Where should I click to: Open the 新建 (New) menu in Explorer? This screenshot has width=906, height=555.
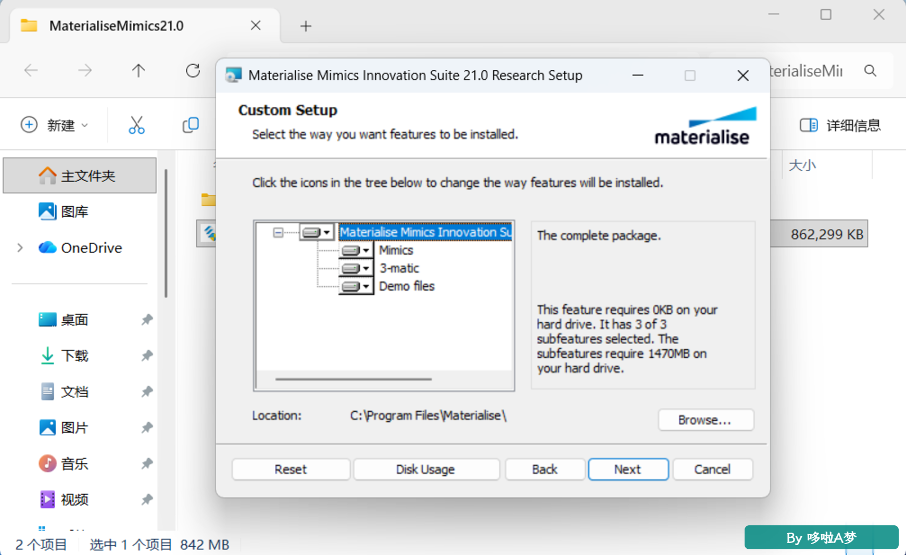pyautogui.click(x=55, y=125)
